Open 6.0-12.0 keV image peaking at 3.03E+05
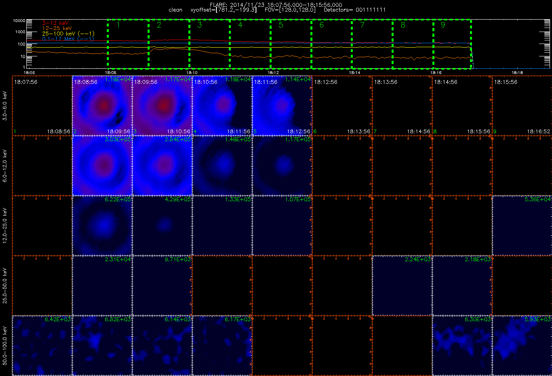Viewport: 552px width, 376px height. (102, 165)
